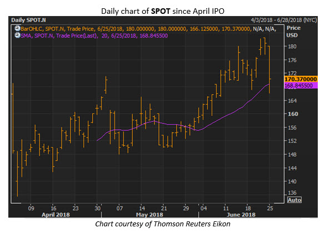
Task: Click the 07 date axis label
Action: pos(119,208)
